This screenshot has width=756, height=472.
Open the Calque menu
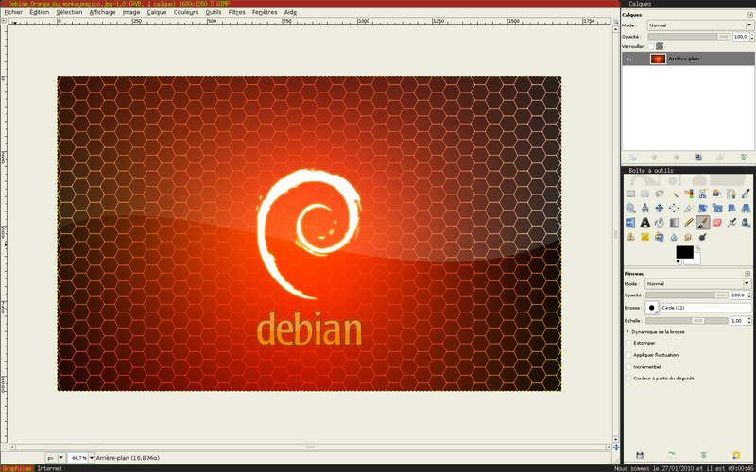pos(157,12)
